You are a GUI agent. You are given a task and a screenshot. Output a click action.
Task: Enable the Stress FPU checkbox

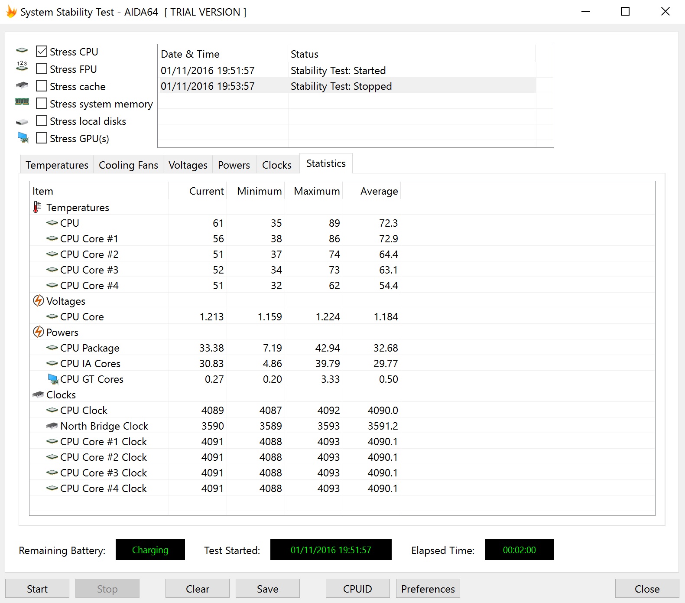point(42,68)
